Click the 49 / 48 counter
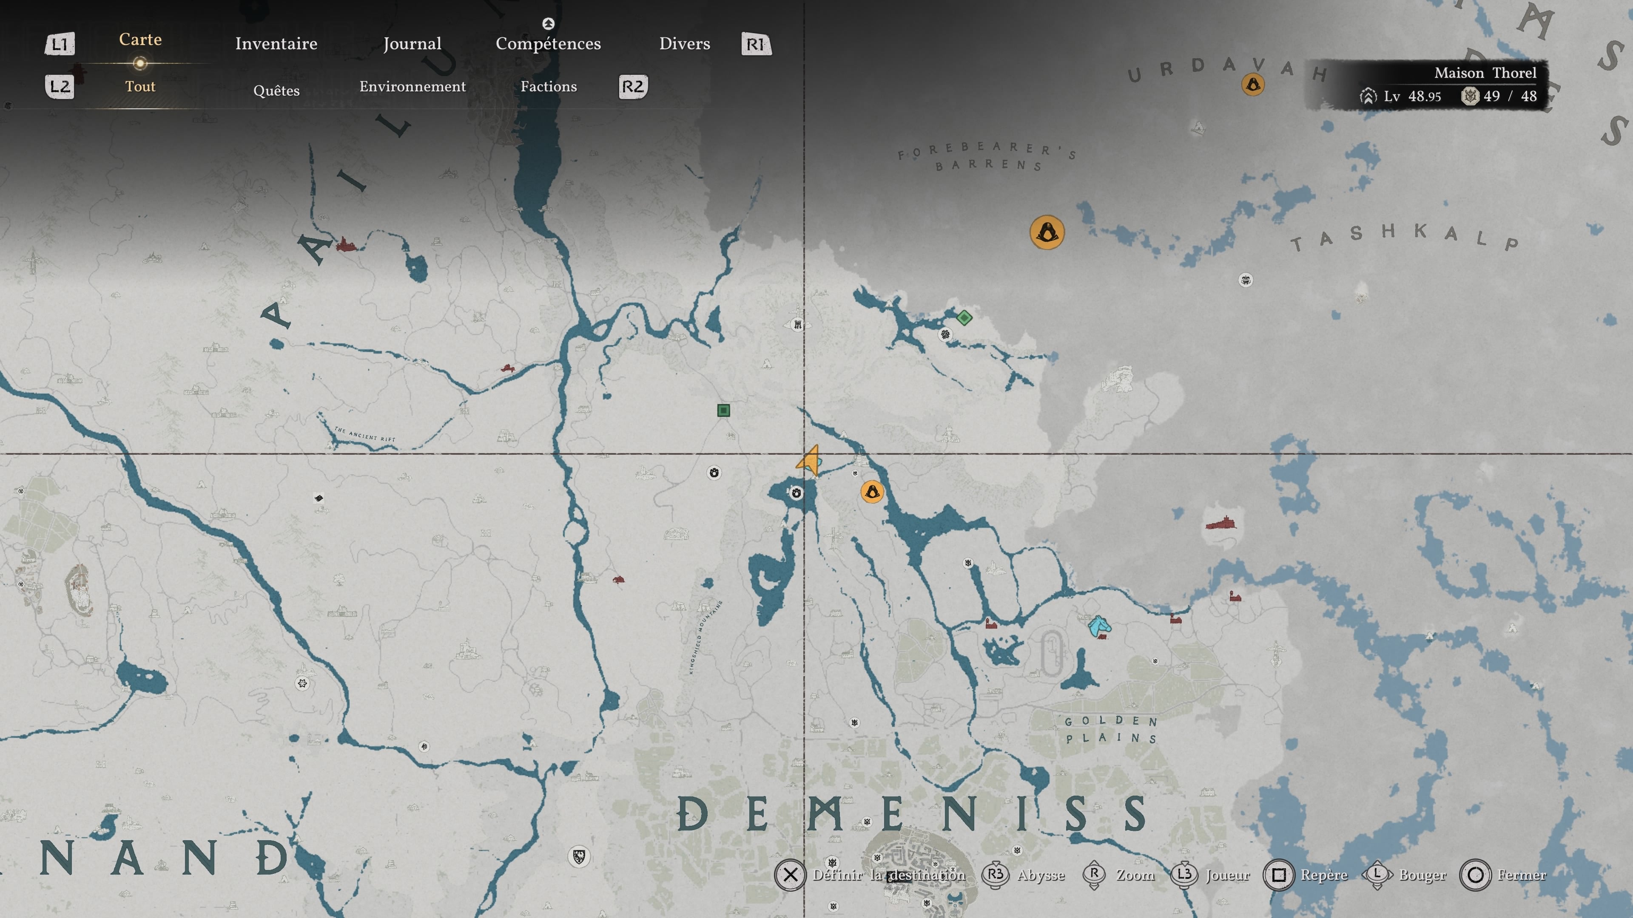The image size is (1633, 918). [x=1500, y=96]
